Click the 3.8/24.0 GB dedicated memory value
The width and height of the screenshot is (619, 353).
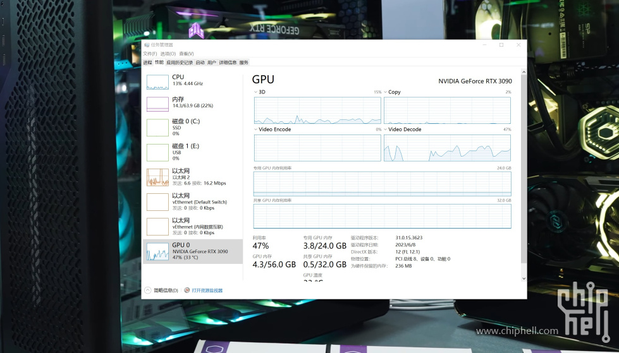324,246
